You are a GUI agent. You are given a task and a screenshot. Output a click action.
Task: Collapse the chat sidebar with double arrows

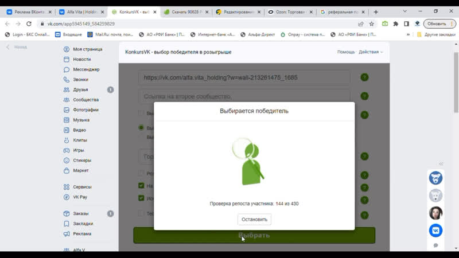pyautogui.click(x=441, y=164)
